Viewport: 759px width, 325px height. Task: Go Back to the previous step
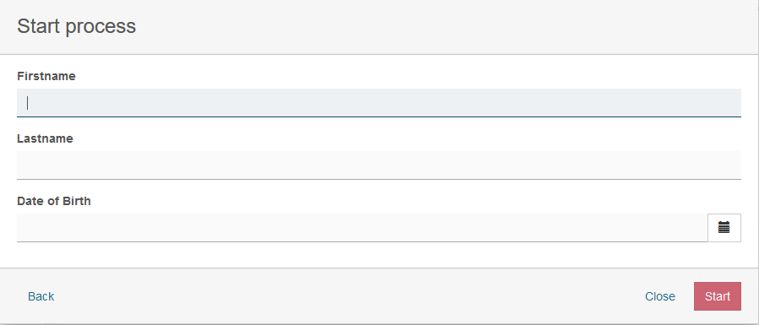pyautogui.click(x=41, y=296)
